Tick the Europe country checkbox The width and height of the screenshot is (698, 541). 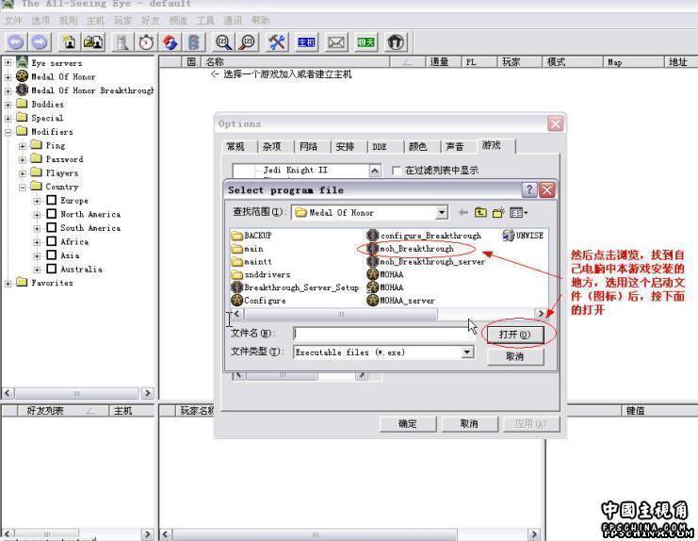(x=51, y=200)
